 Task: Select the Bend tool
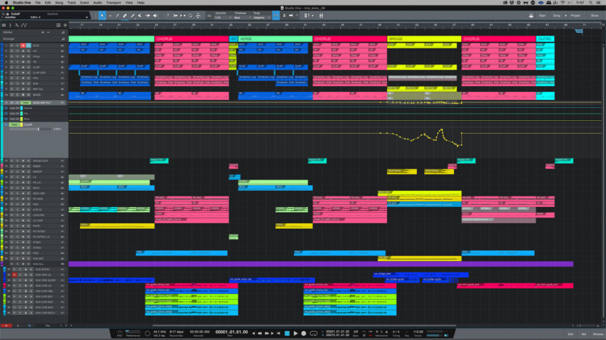(147, 16)
